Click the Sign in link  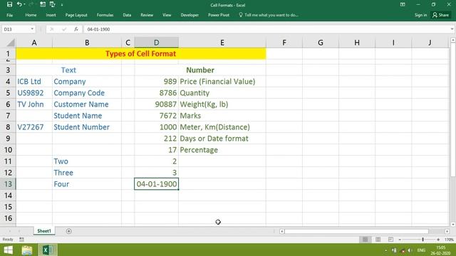420,15
